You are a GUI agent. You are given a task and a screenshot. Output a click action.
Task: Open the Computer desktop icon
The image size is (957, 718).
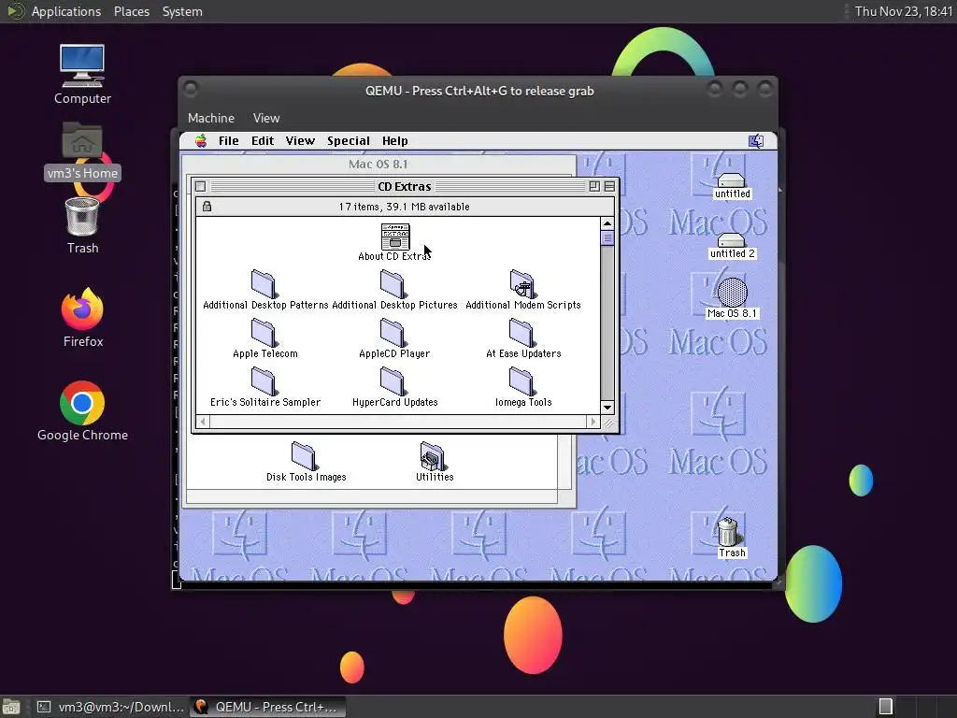[x=82, y=66]
